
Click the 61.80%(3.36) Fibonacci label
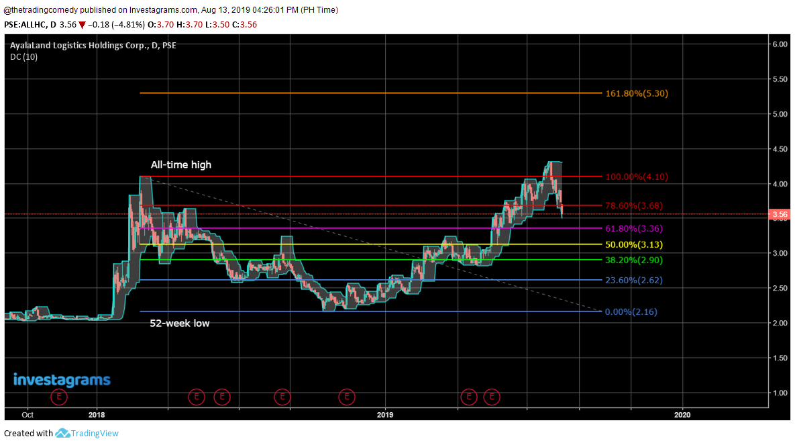634,228
